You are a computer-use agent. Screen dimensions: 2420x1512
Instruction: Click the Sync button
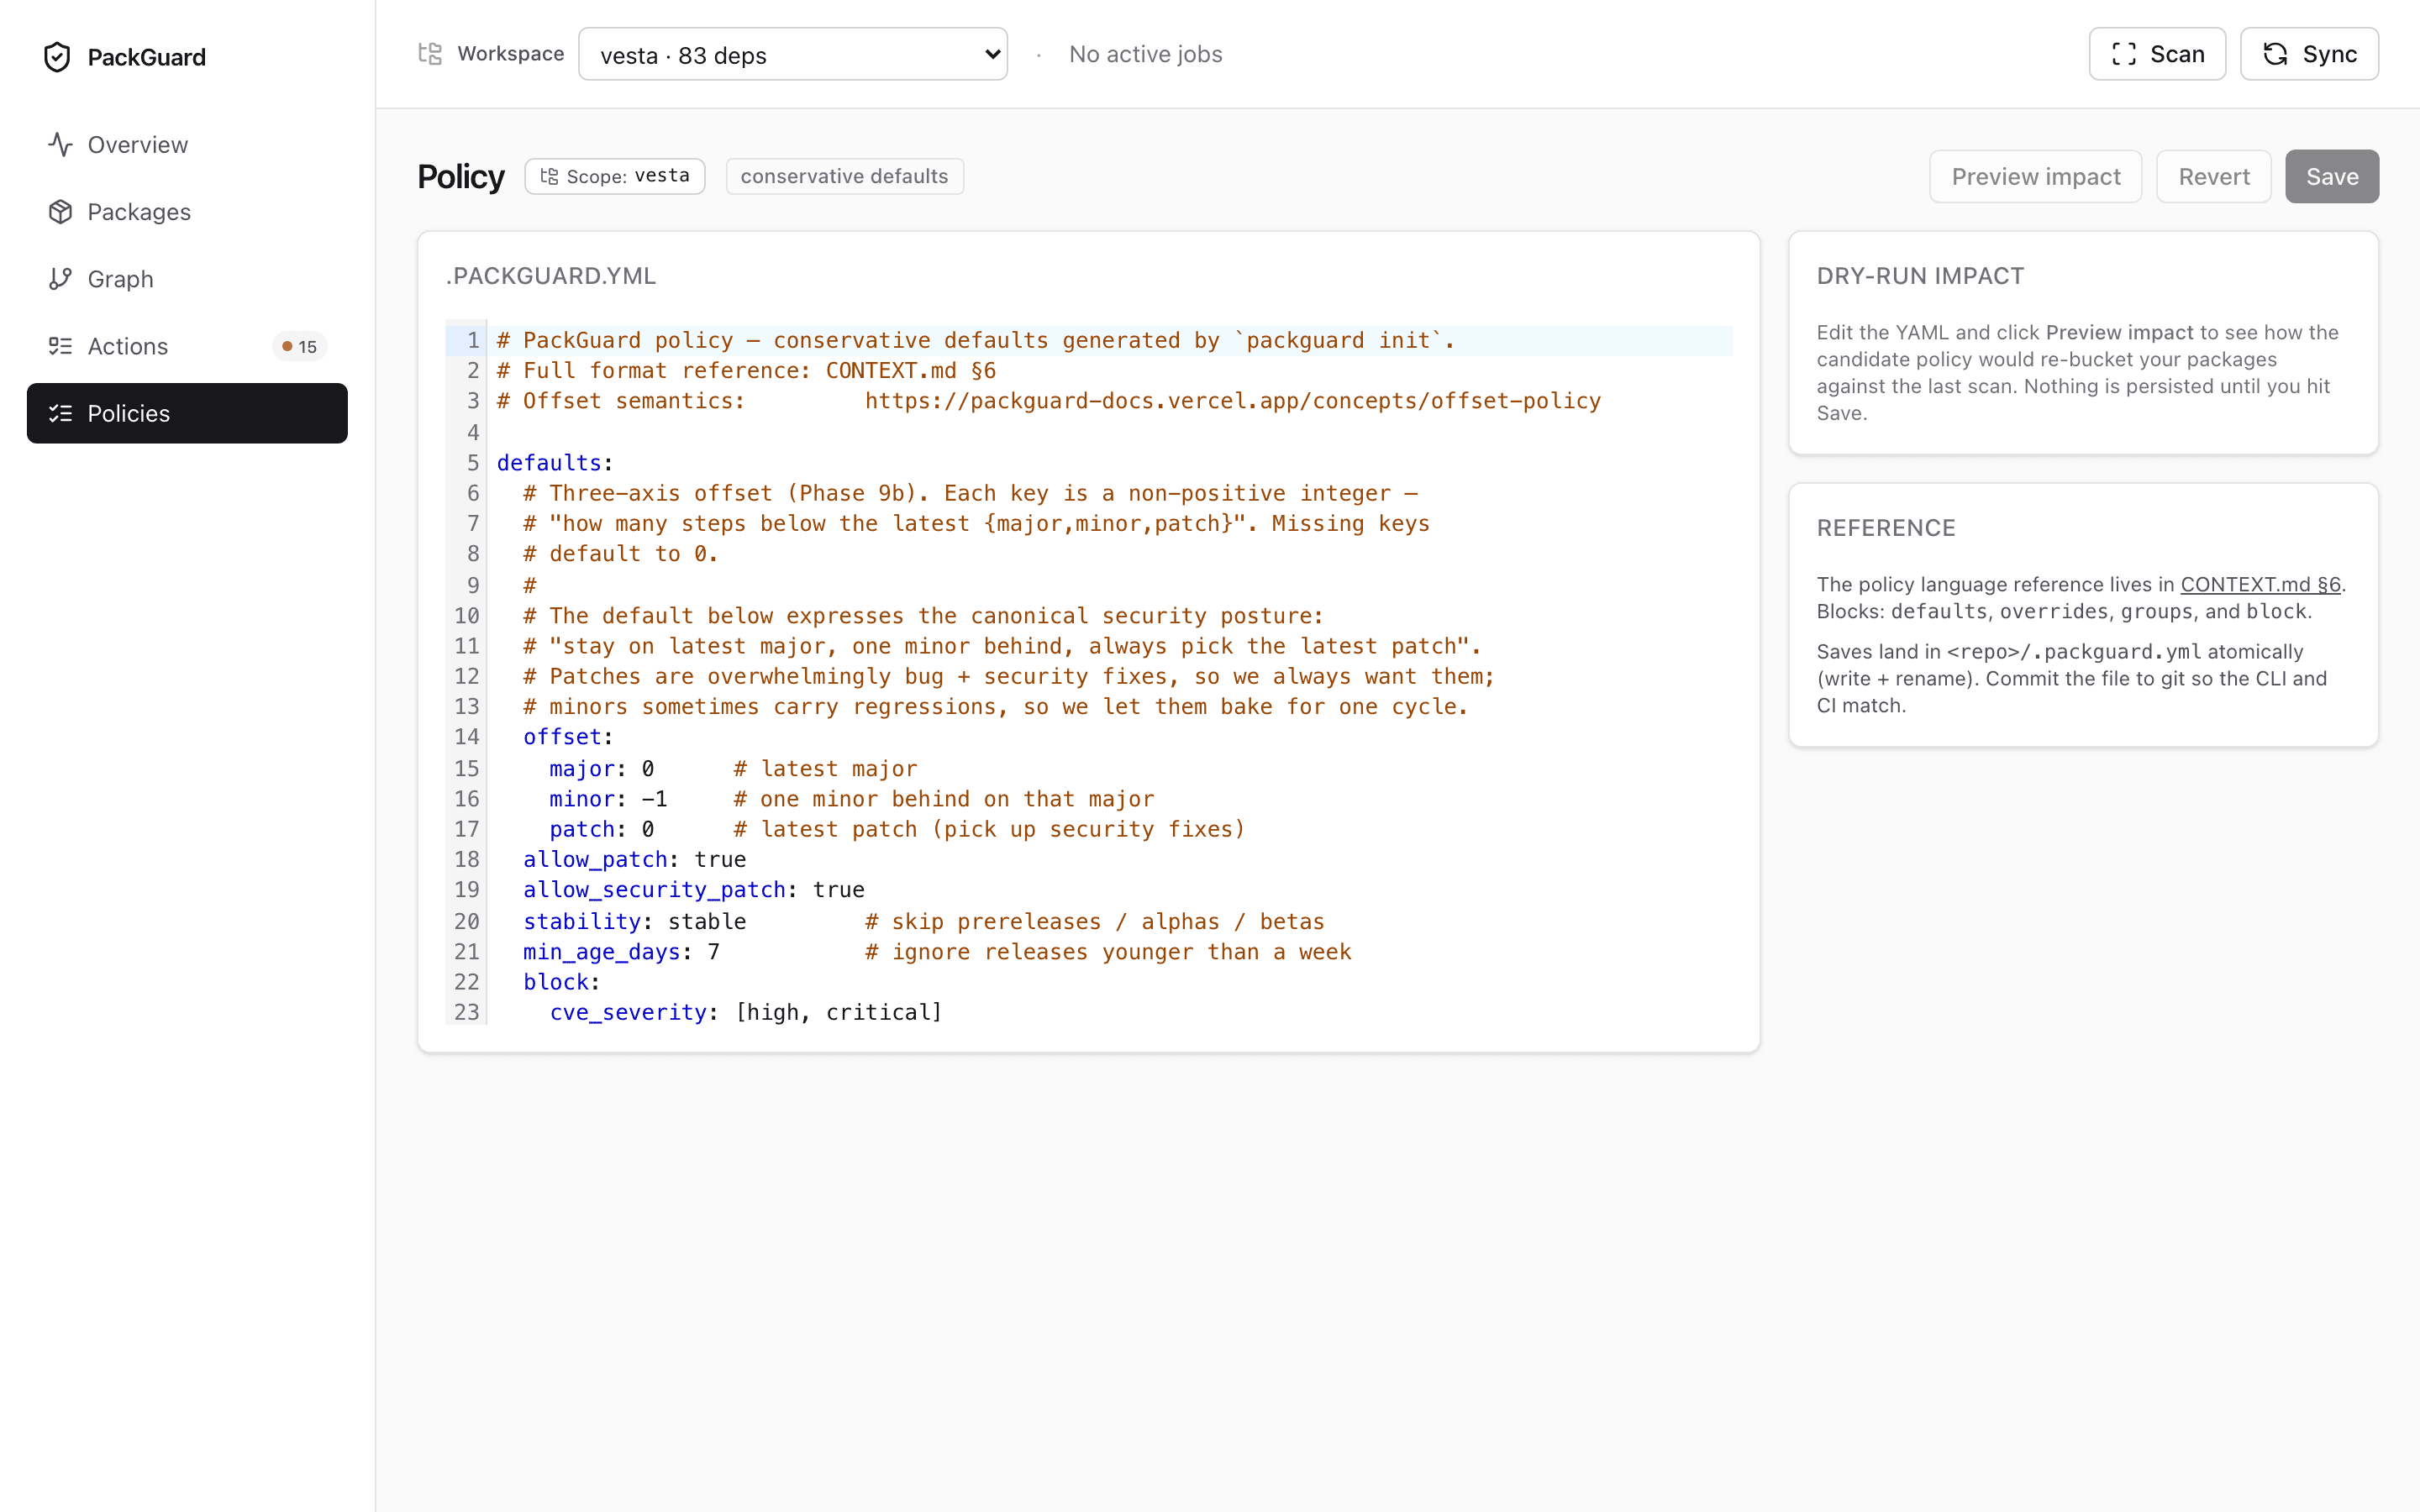tap(2309, 54)
